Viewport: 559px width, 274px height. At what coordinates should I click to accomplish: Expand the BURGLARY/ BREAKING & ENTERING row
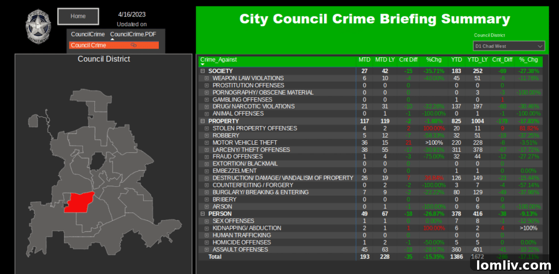[207, 193]
